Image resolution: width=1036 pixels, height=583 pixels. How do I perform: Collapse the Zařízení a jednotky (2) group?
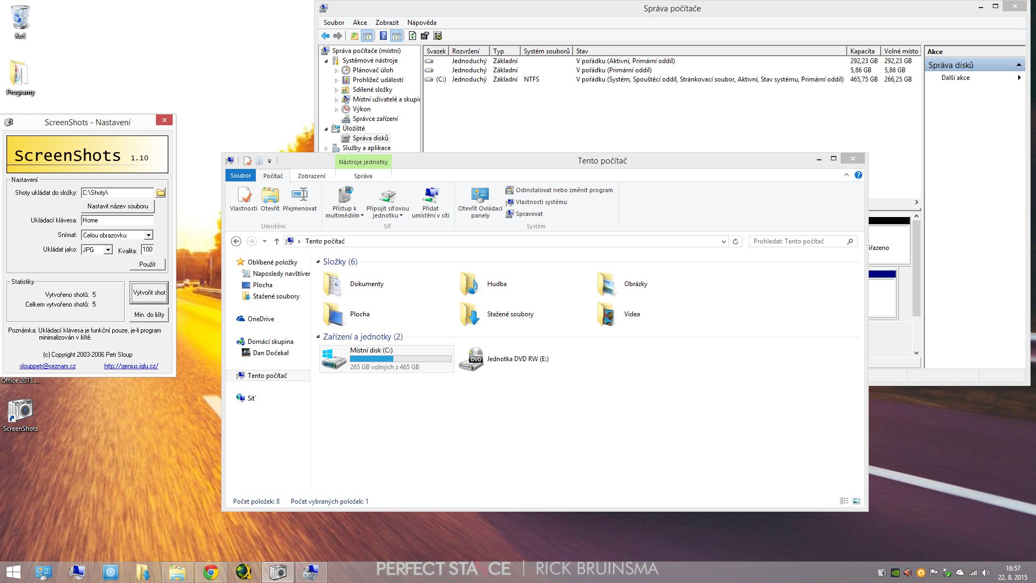coord(318,337)
